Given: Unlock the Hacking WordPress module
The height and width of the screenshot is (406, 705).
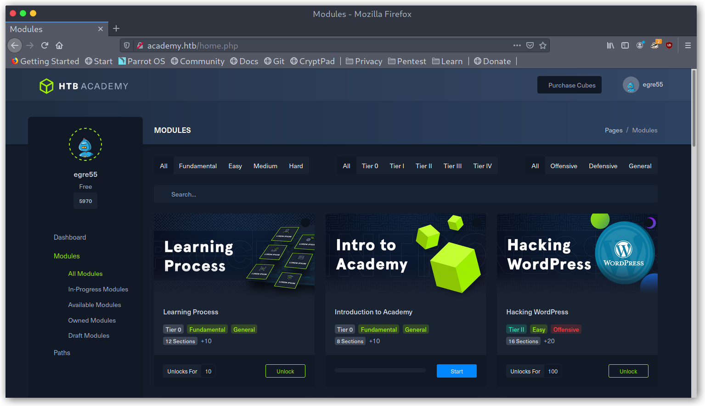Looking at the screenshot, I should pos(628,371).
